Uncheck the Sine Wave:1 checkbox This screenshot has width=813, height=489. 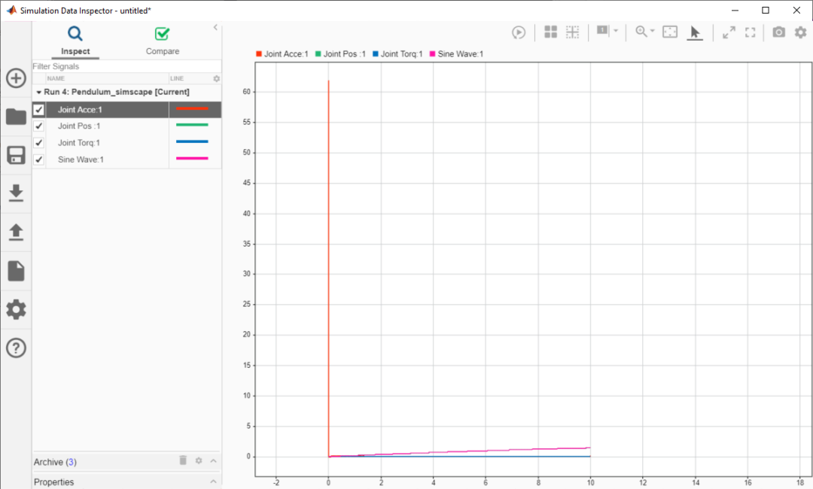pyautogui.click(x=38, y=159)
